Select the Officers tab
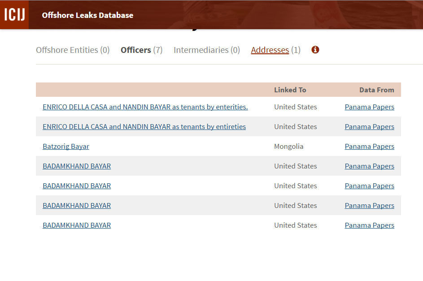This screenshot has width=423, height=281. (141, 50)
